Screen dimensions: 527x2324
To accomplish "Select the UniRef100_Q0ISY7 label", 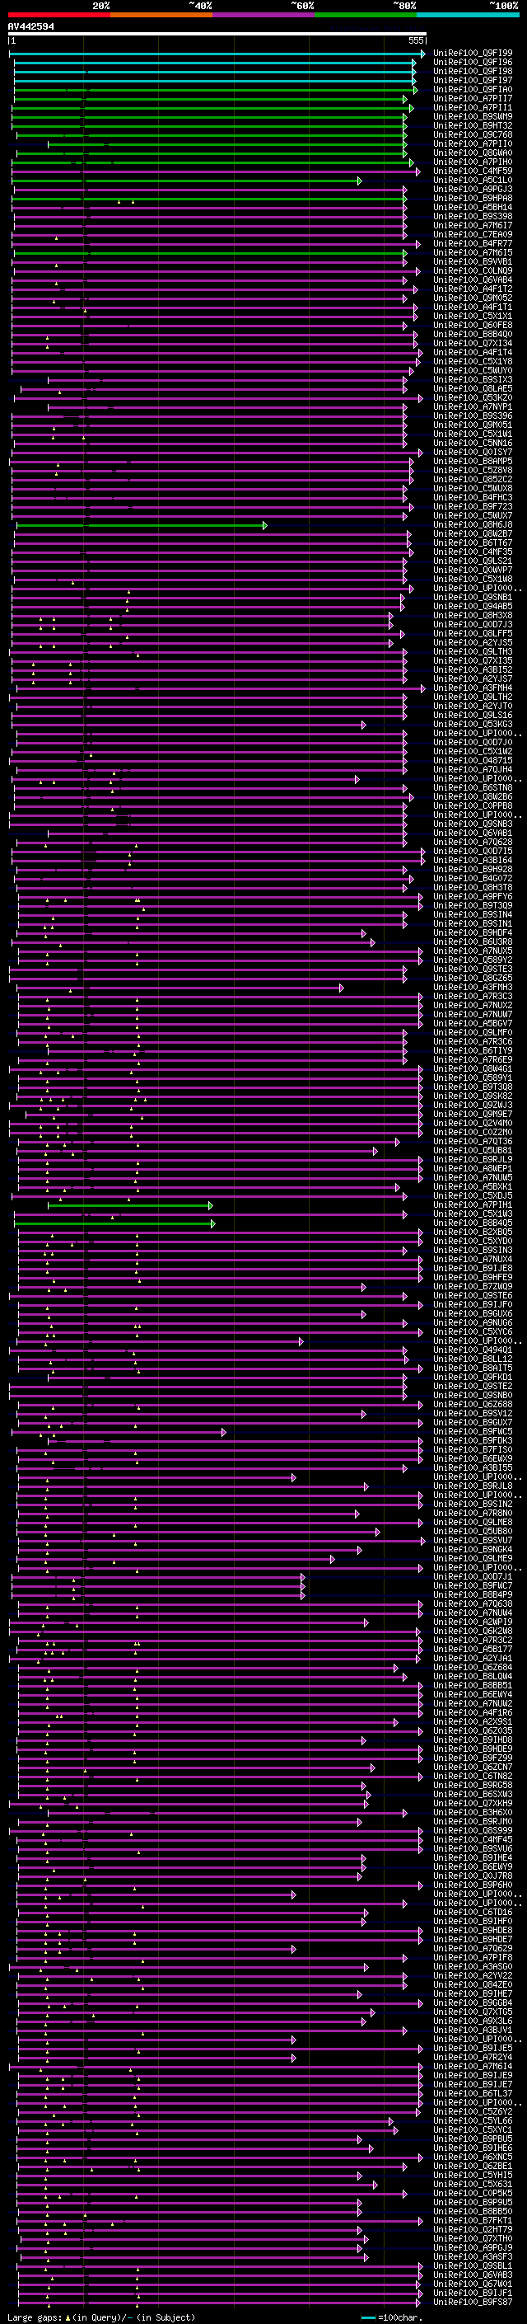I will [x=473, y=453].
